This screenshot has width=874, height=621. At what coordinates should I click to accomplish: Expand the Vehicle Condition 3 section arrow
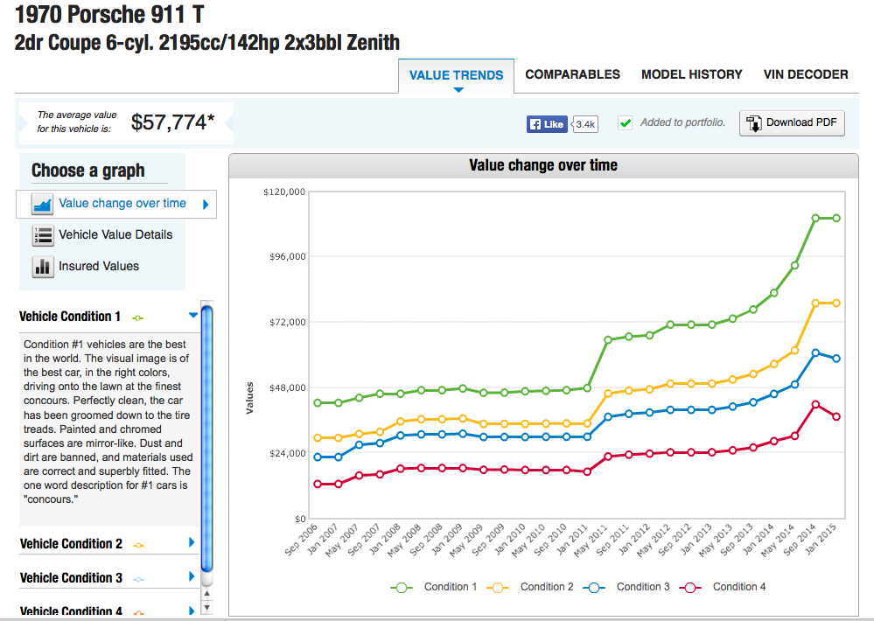pos(192,576)
